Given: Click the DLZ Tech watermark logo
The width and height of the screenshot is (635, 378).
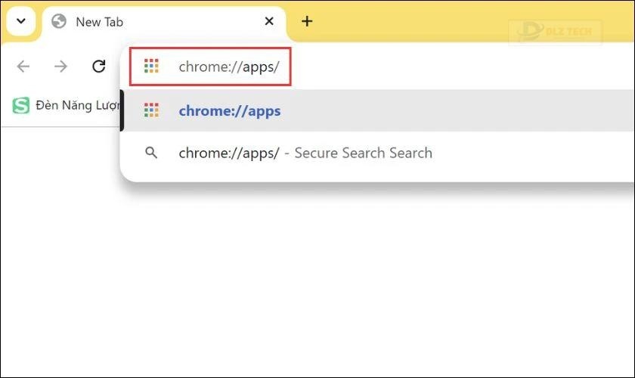Looking at the screenshot, I should coord(556,32).
